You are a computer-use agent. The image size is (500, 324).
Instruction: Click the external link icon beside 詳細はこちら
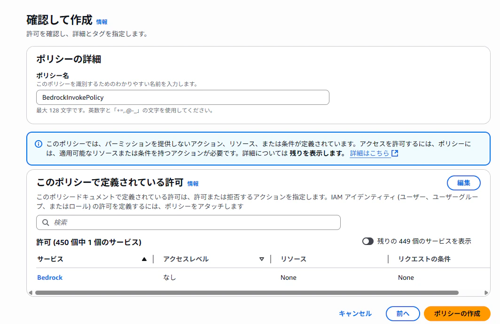coord(395,154)
